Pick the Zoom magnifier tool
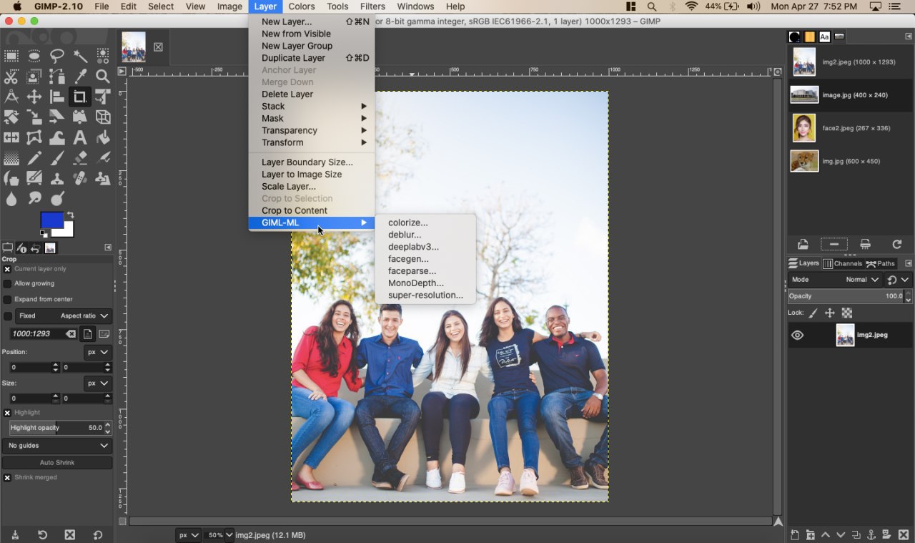Image resolution: width=915 pixels, height=543 pixels. 103,77
